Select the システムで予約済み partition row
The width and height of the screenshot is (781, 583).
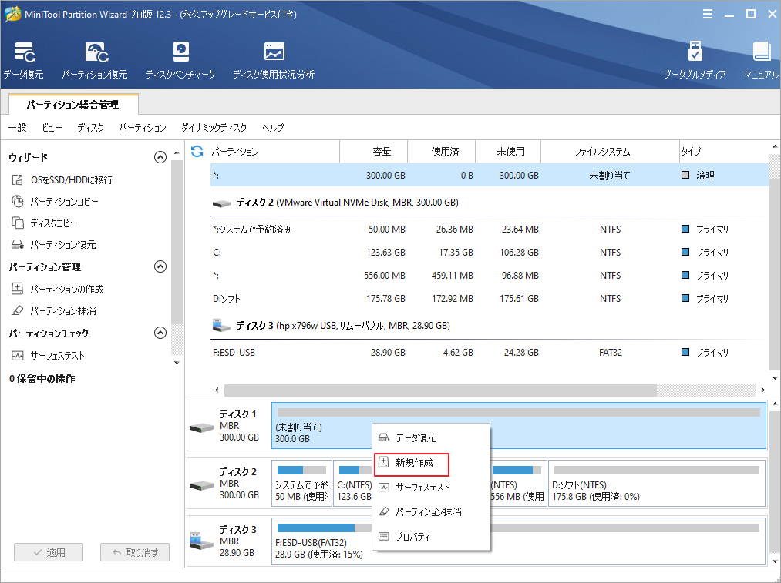490,230
